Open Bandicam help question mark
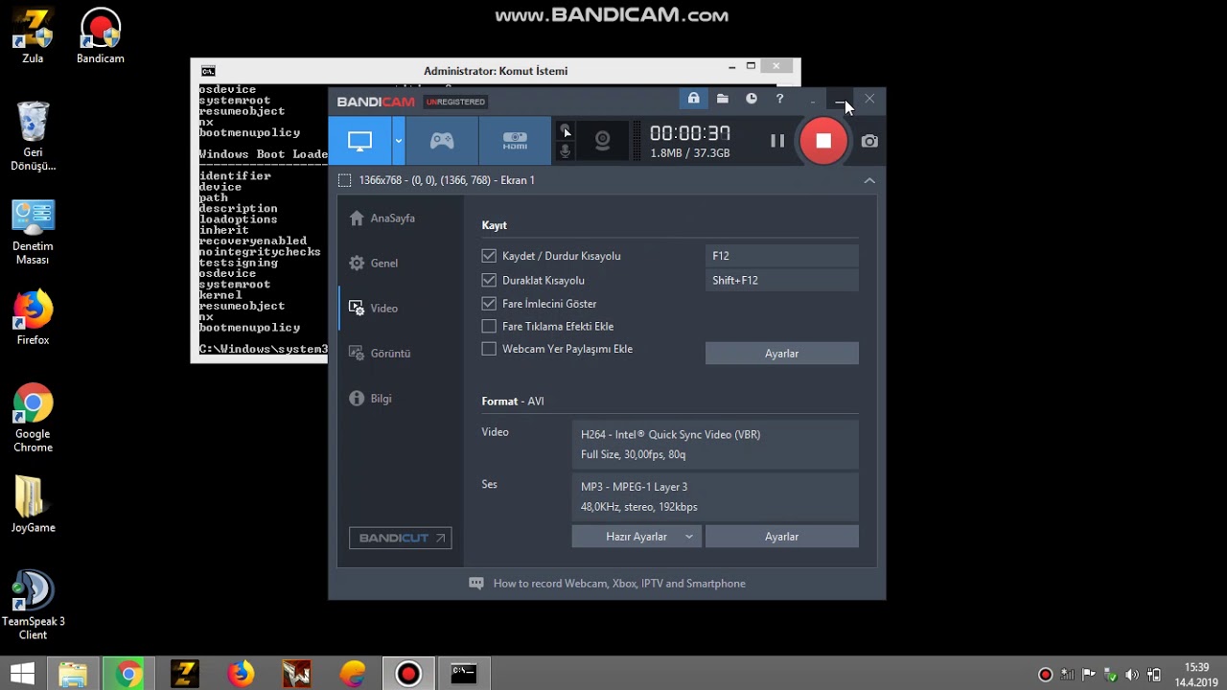1227x690 pixels. (x=779, y=99)
